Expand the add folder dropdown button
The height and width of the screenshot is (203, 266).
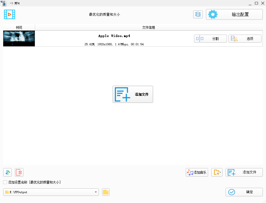click(217, 172)
